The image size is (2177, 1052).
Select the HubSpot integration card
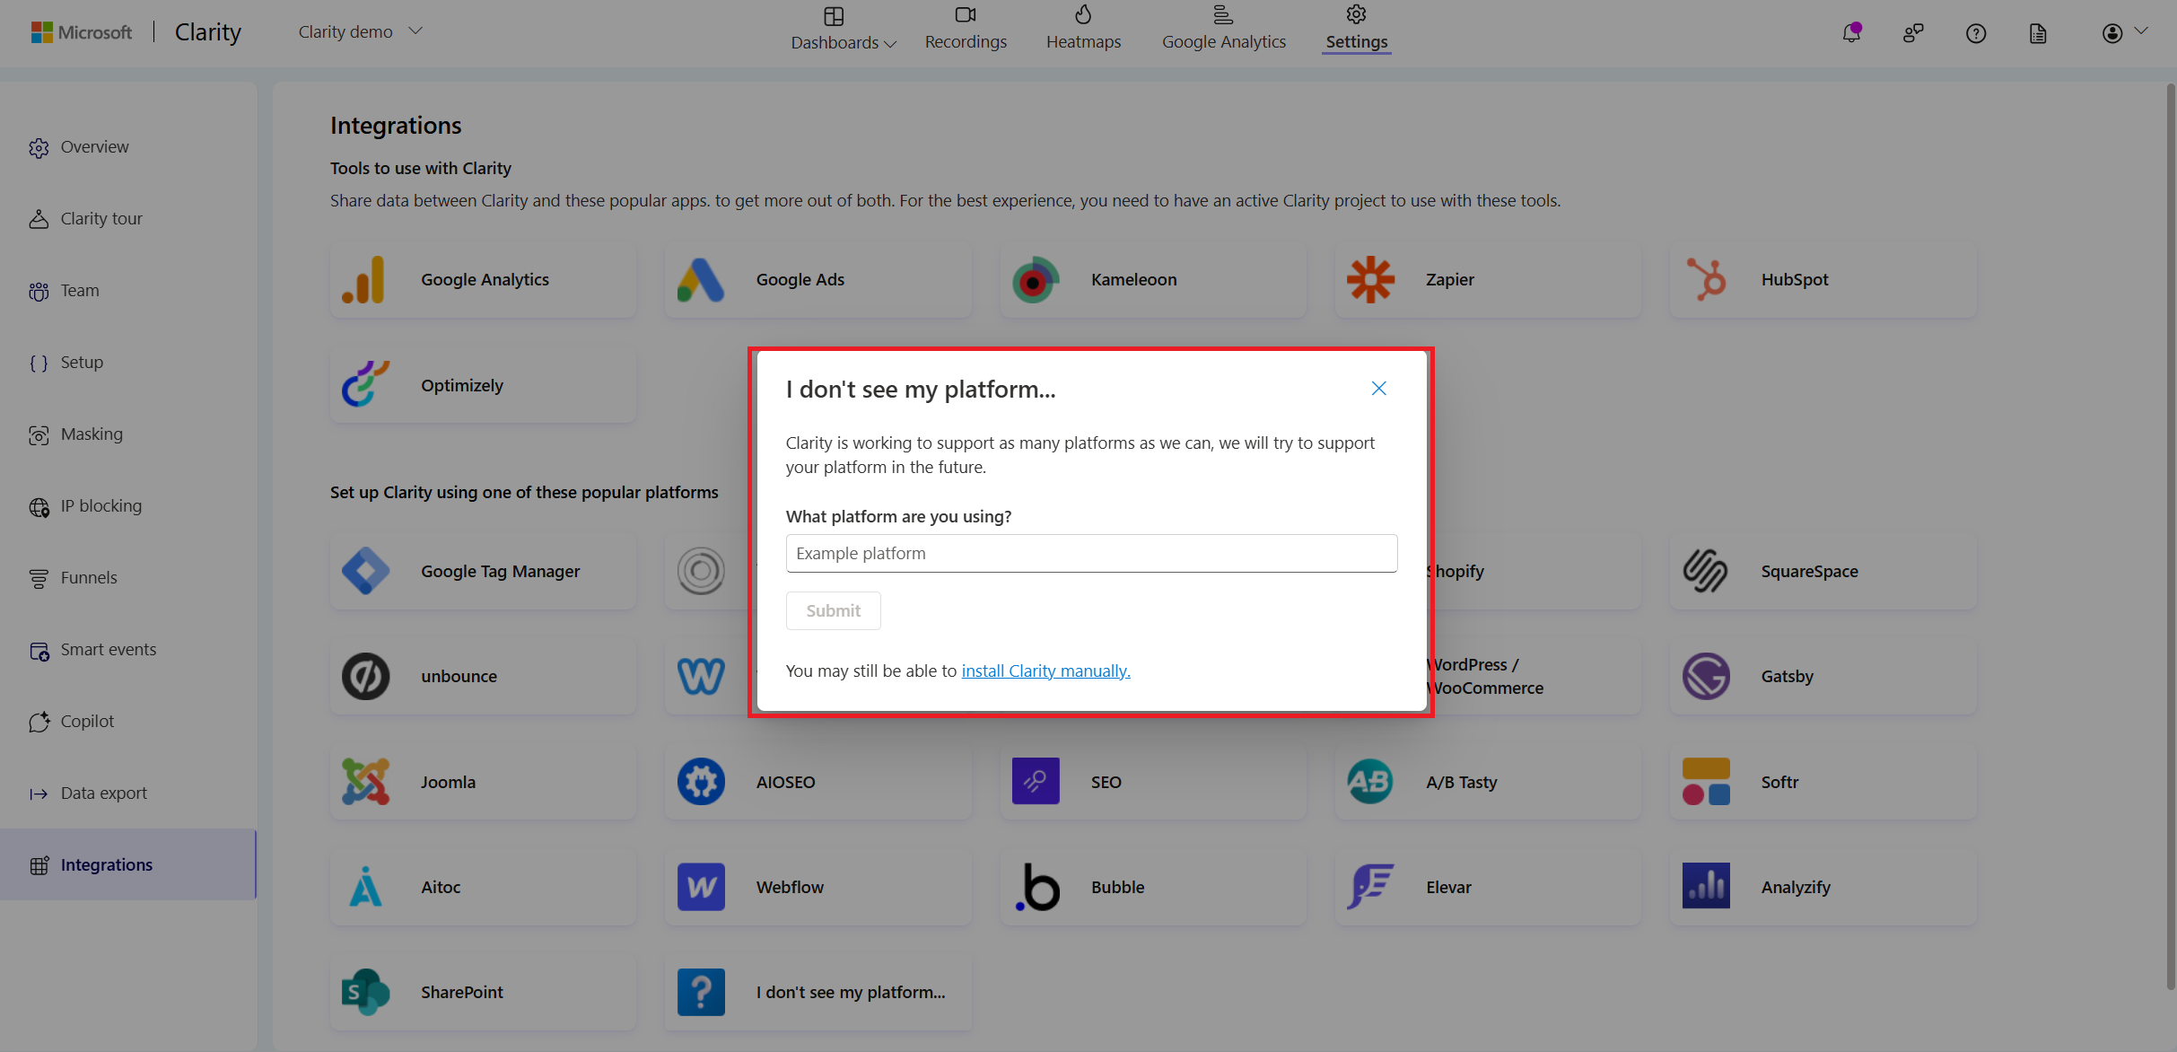1822,279
